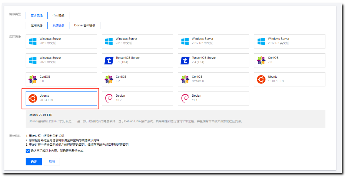Click the warning line 重装过程中将强制自动关机

[45, 136]
